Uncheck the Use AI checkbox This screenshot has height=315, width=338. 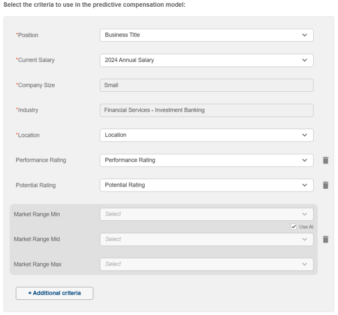(293, 227)
